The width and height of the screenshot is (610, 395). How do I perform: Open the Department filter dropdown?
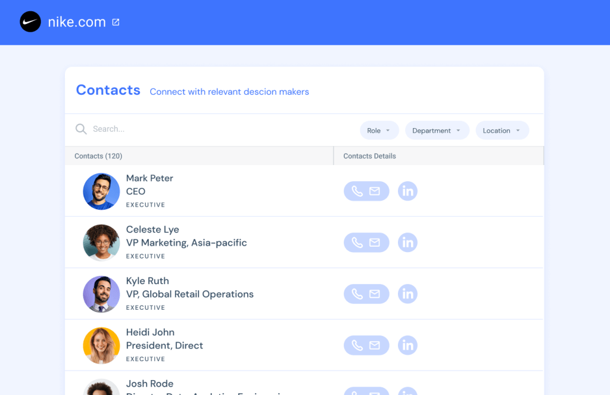tap(437, 130)
